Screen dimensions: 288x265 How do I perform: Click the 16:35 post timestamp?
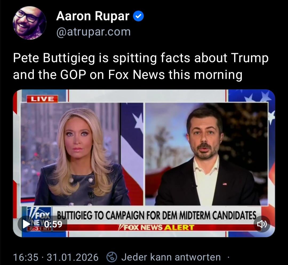pyautogui.click(x=26, y=257)
